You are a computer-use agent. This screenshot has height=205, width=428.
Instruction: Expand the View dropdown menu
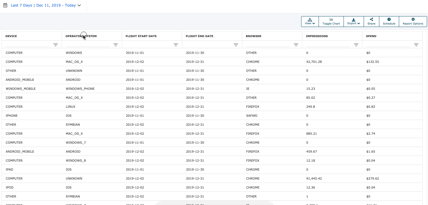[310, 22]
